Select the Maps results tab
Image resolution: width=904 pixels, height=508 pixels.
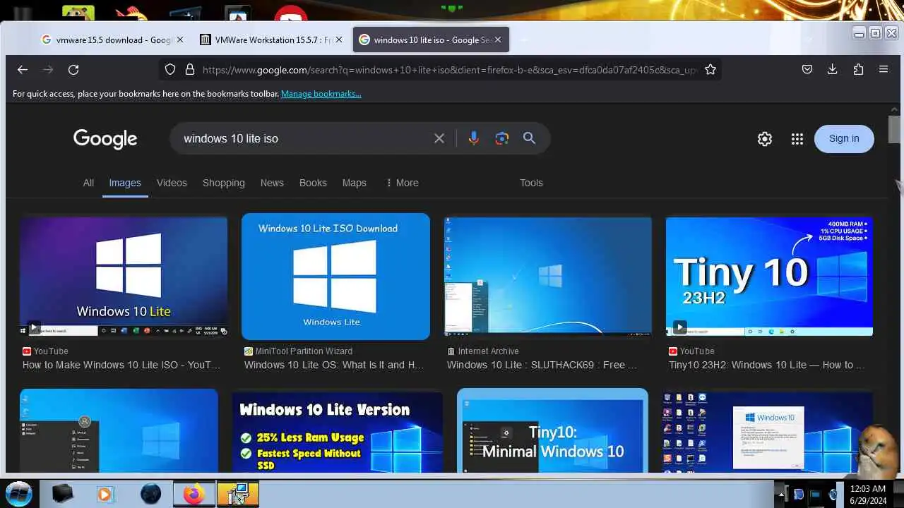coord(355,183)
